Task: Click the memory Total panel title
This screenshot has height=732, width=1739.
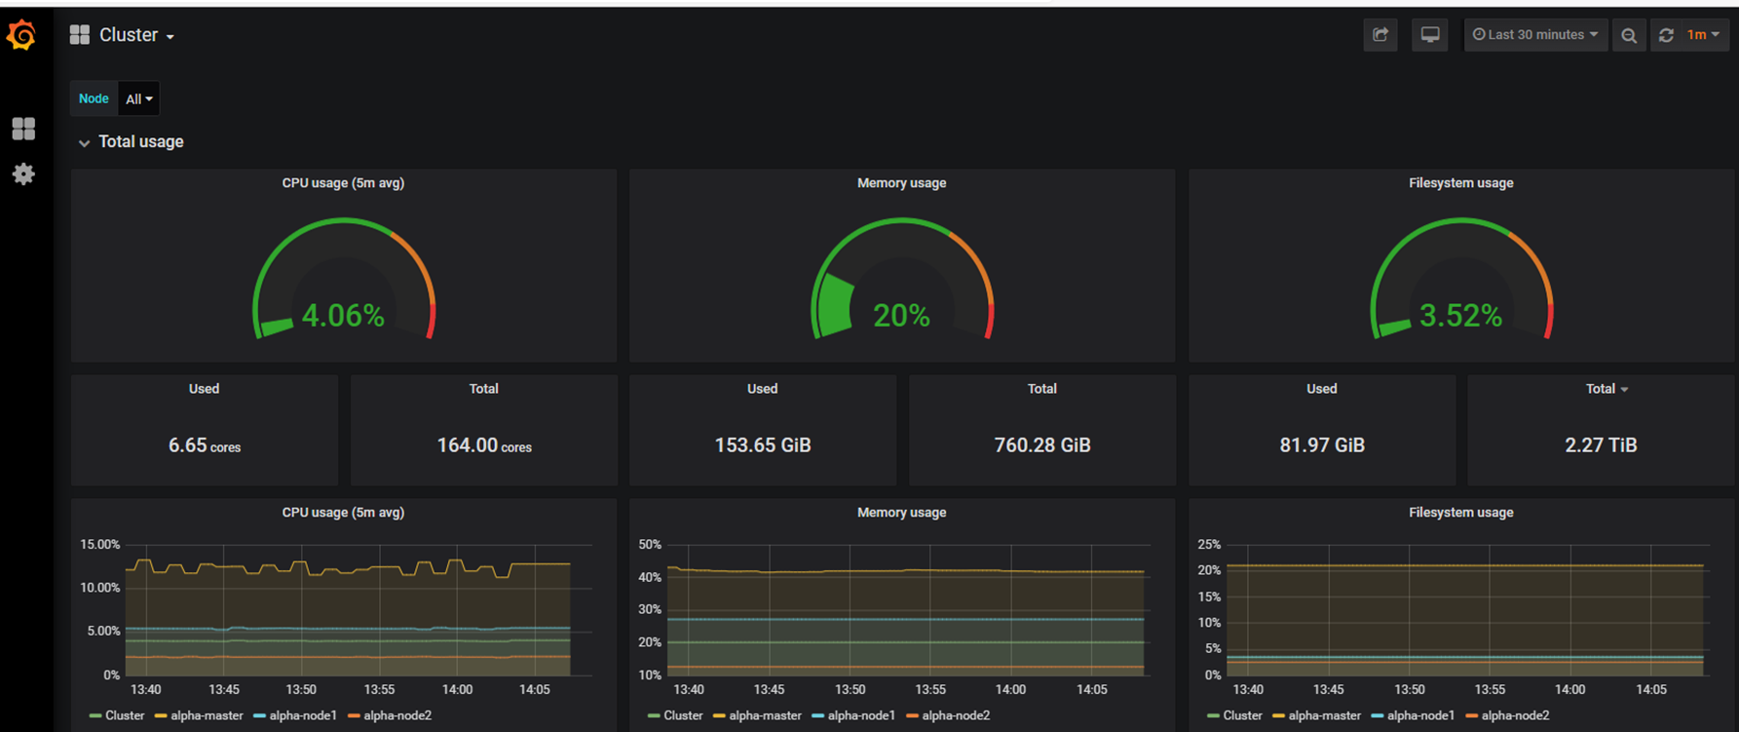Action: click(1041, 389)
